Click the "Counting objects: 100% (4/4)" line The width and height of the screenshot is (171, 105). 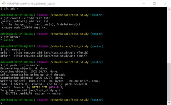29,72
